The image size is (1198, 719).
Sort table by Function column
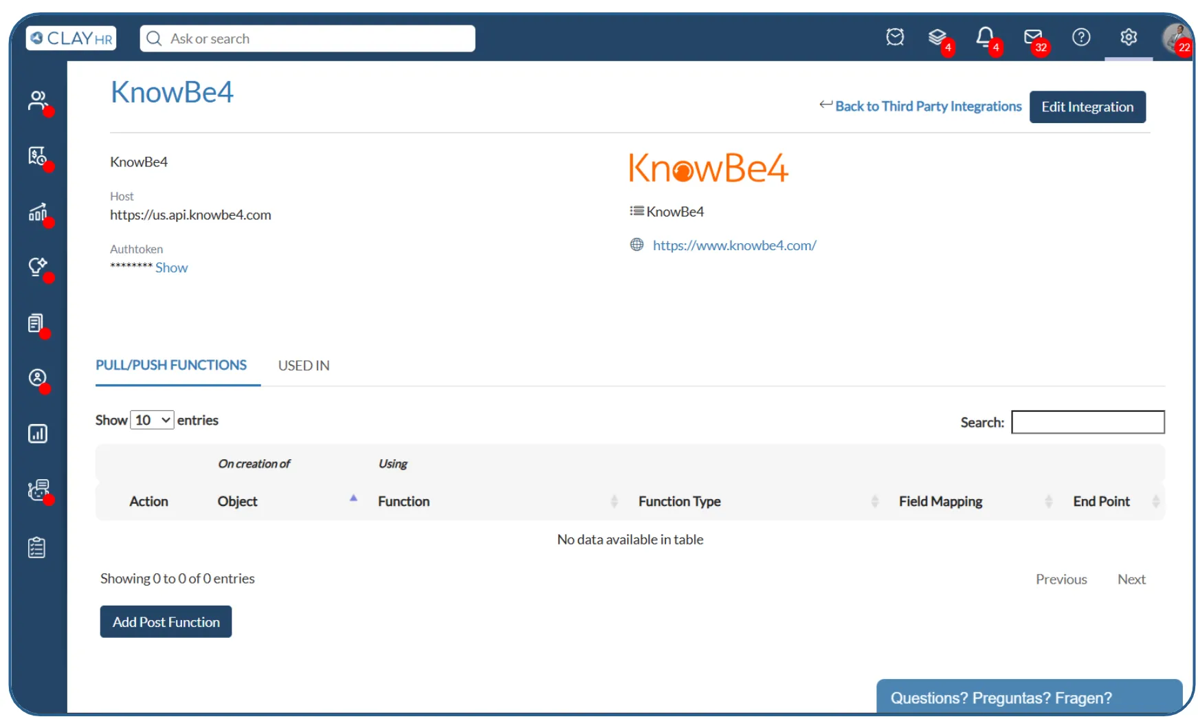pos(403,501)
